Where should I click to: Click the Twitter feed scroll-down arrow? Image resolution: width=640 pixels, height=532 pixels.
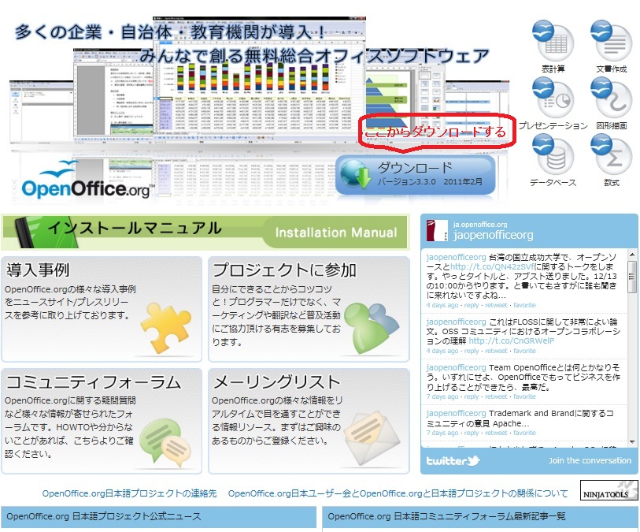coord(632,442)
